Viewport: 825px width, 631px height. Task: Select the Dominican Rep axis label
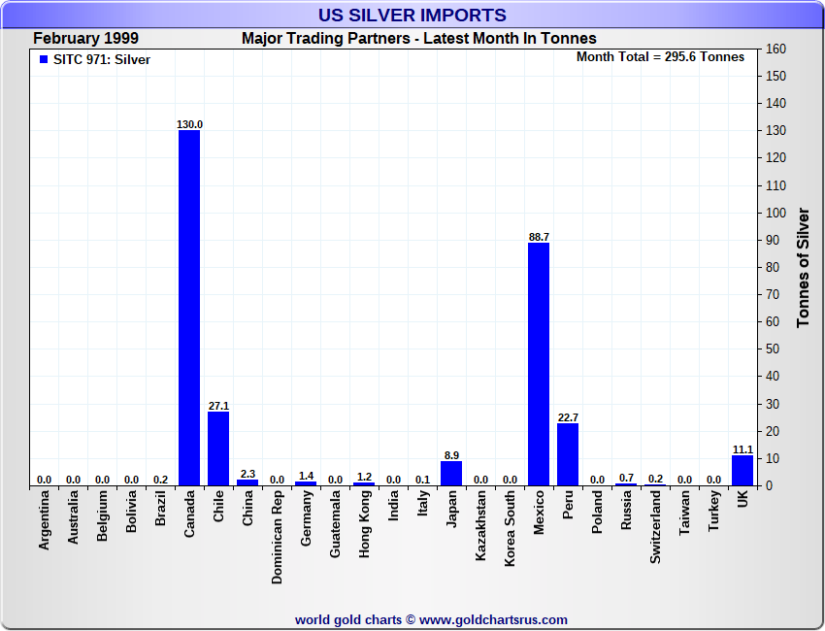tap(277, 537)
